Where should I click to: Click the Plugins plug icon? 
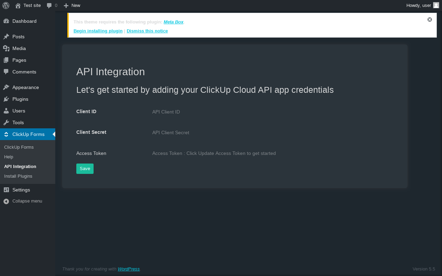pos(6,99)
